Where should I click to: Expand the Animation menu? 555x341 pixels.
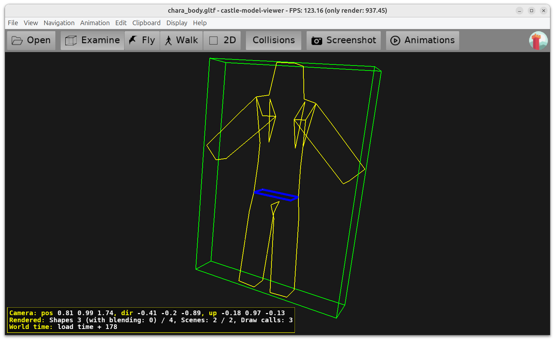95,23
